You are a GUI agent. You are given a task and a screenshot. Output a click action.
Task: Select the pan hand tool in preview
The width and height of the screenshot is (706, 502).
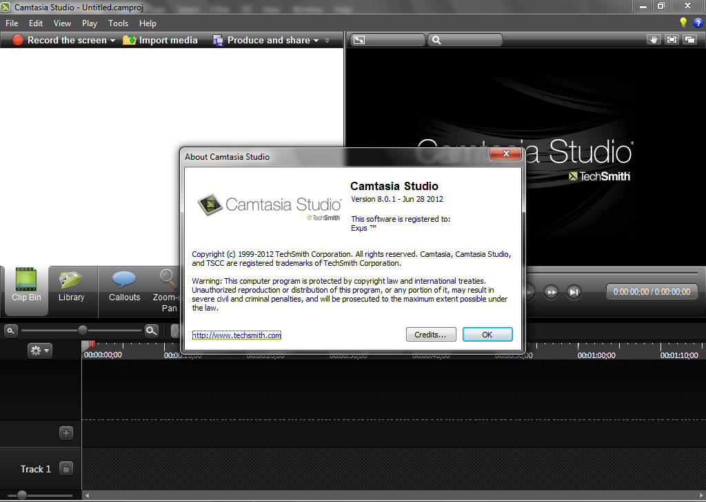point(654,40)
